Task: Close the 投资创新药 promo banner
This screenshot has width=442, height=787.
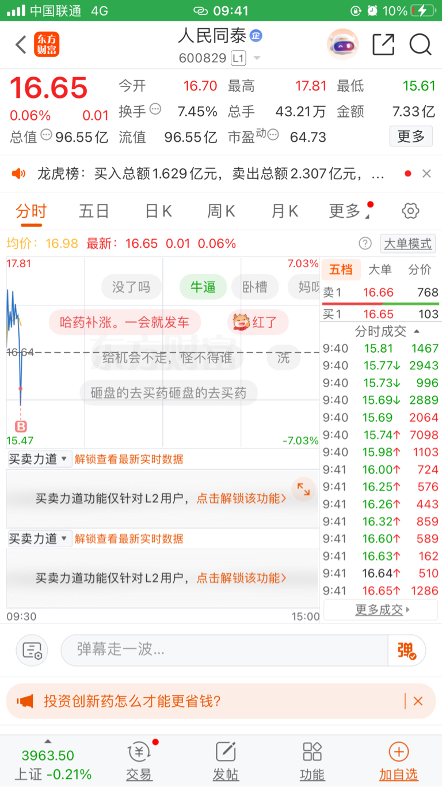Action: point(418,701)
